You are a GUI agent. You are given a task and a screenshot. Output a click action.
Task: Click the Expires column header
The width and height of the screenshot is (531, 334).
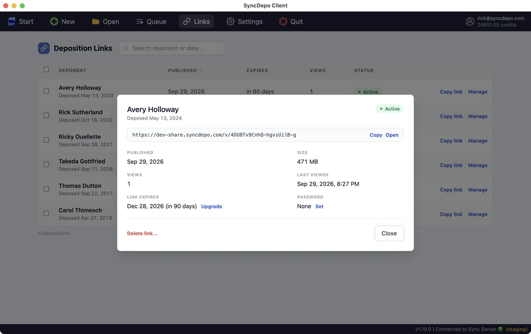(257, 70)
